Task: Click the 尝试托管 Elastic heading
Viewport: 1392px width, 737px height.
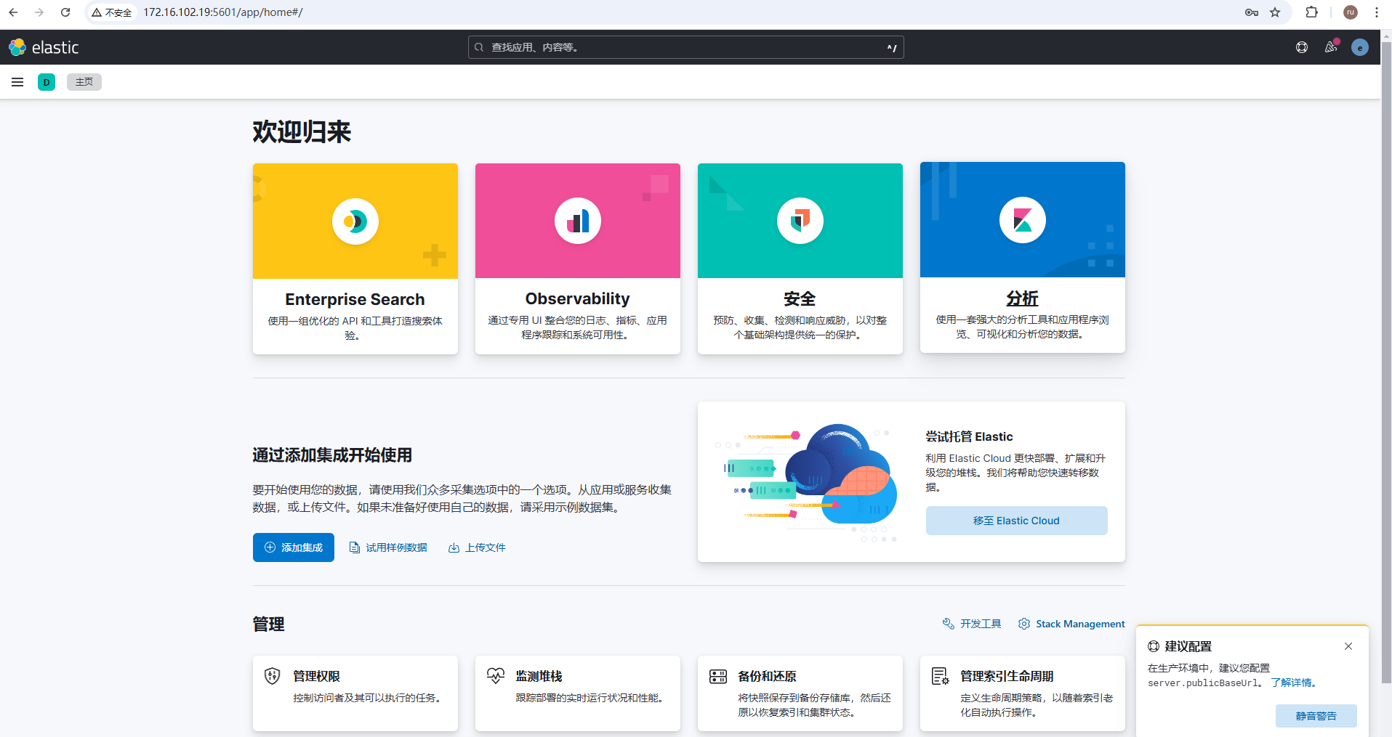Action: [969, 436]
